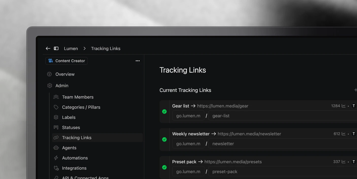Click the 612 clicks count
The height and width of the screenshot is (179, 357).
coord(337,134)
